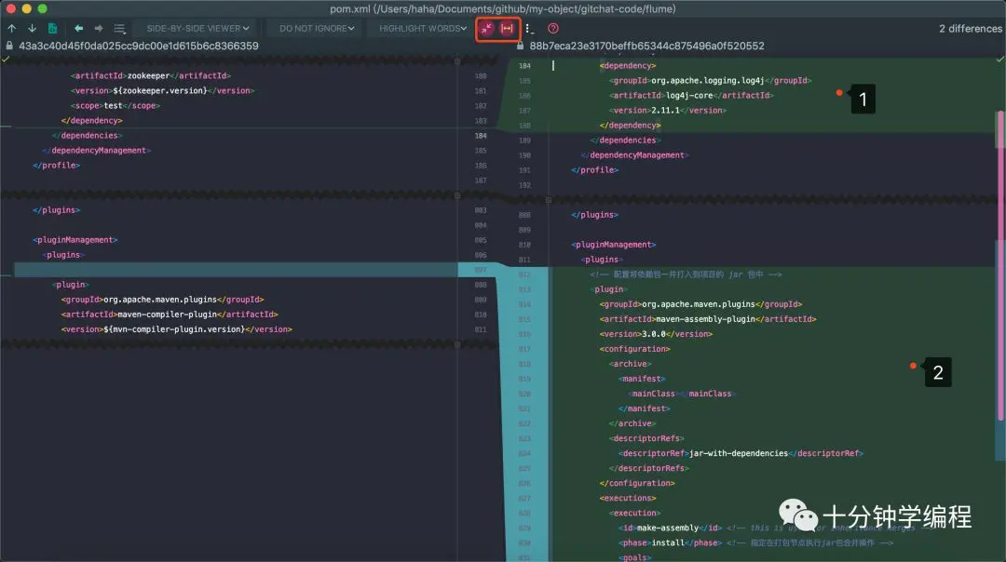The image size is (1006, 562).
Task: Click the left arrow compare-previous-file icon
Action: [78, 28]
